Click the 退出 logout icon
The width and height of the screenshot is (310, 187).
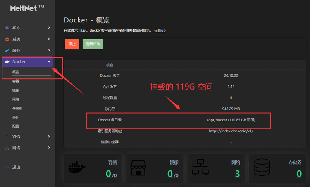pyautogui.click(x=7, y=167)
